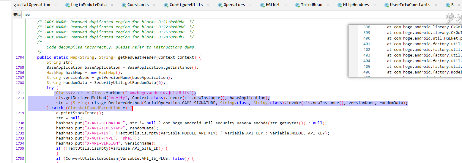This screenshot has width=462, height=163.
Task: Click the class icon on Constants tab
Action: 124,5
